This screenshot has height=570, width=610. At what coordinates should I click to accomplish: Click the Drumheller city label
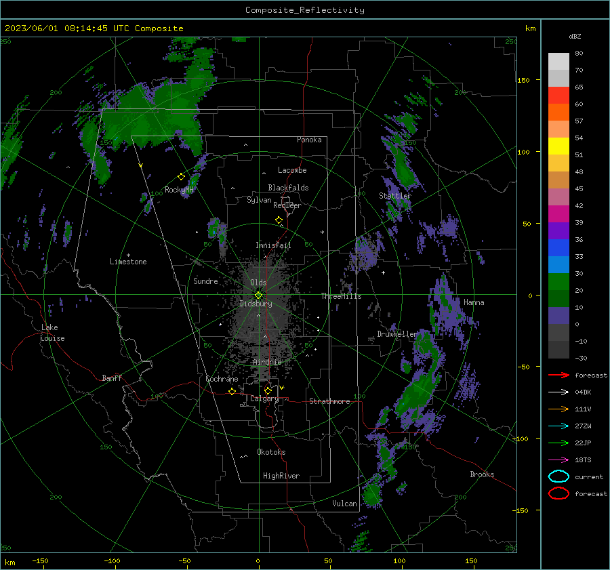pyautogui.click(x=397, y=334)
